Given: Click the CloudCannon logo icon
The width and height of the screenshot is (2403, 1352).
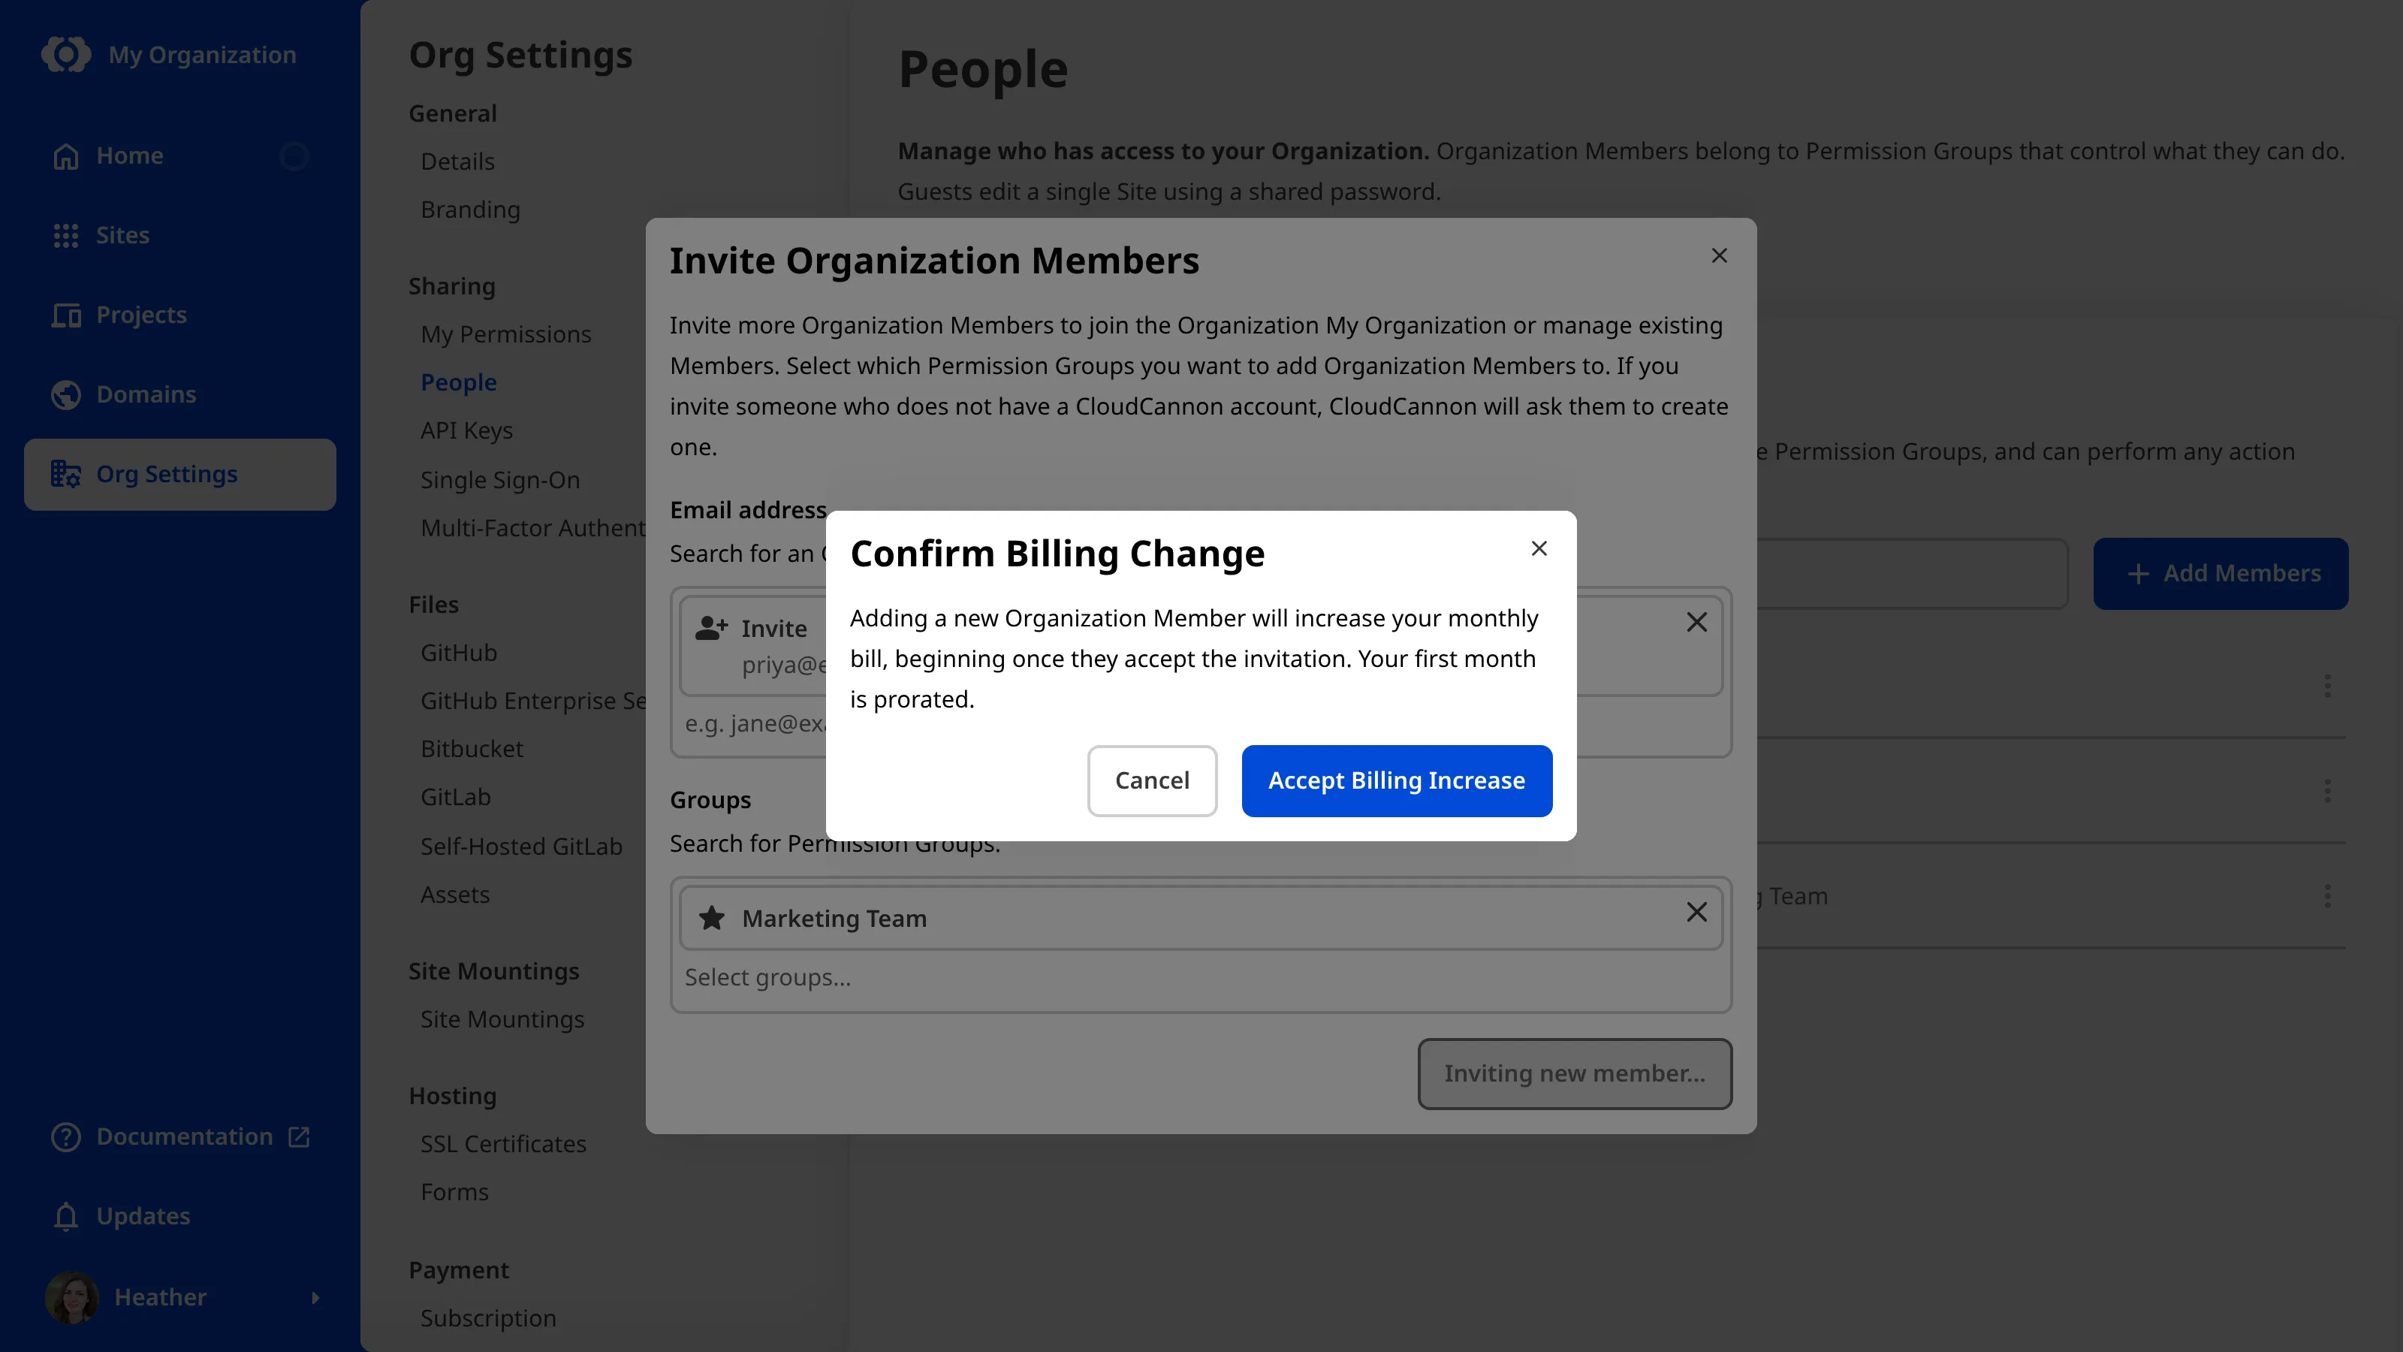Looking at the screenshot, I should pos(66,54).
